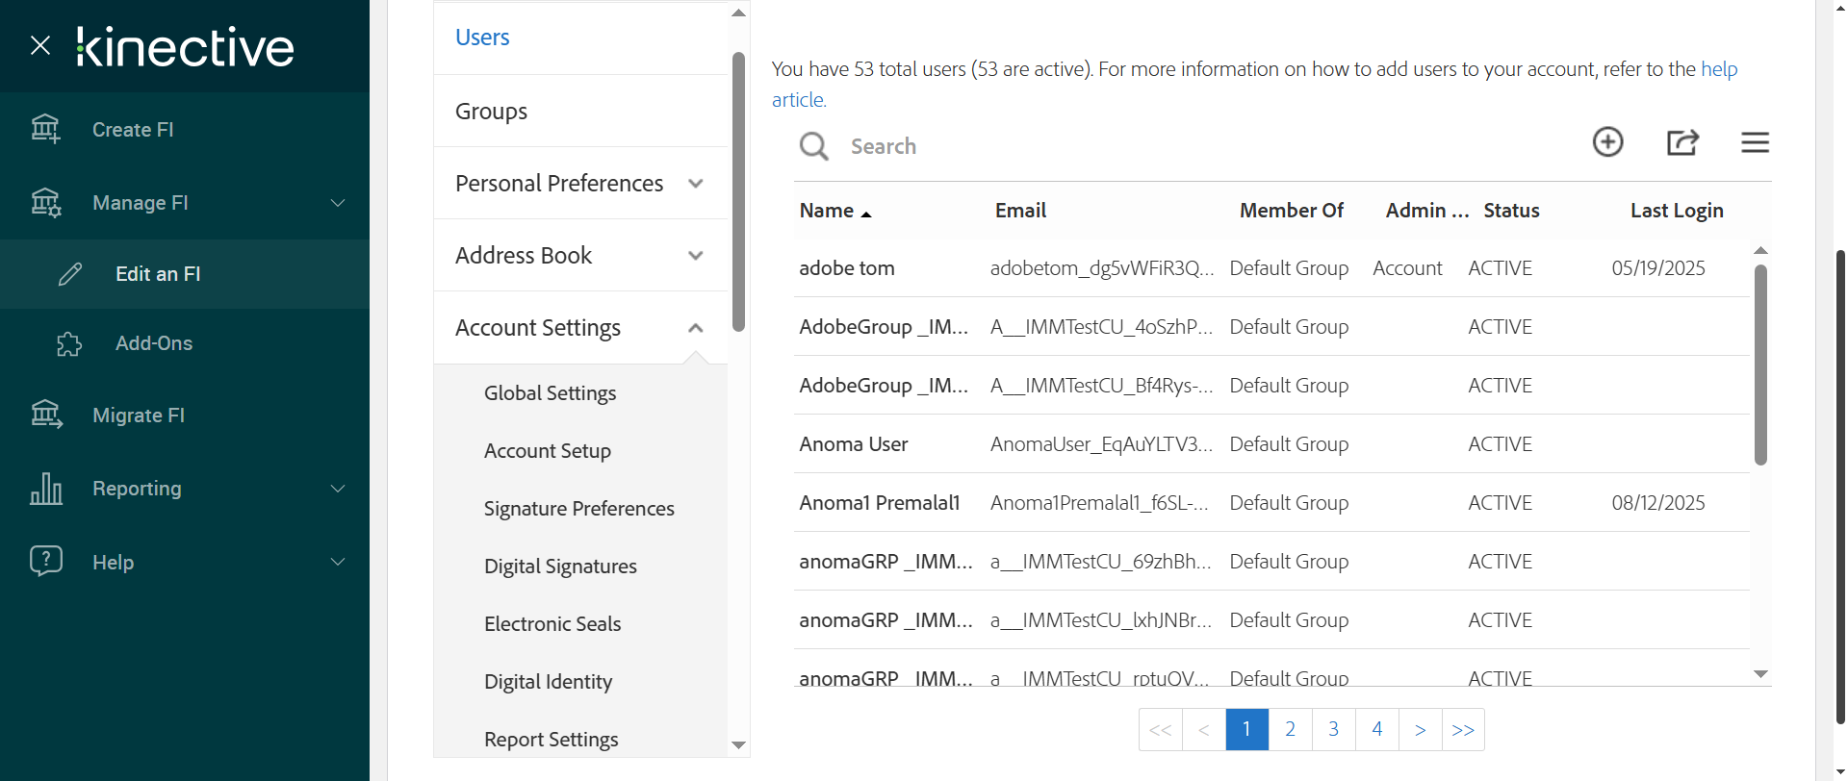Close the Kinective sidebar with X icon
Image resolution: width=1848 pixels, height=781 pixels.
pos(40,45)
